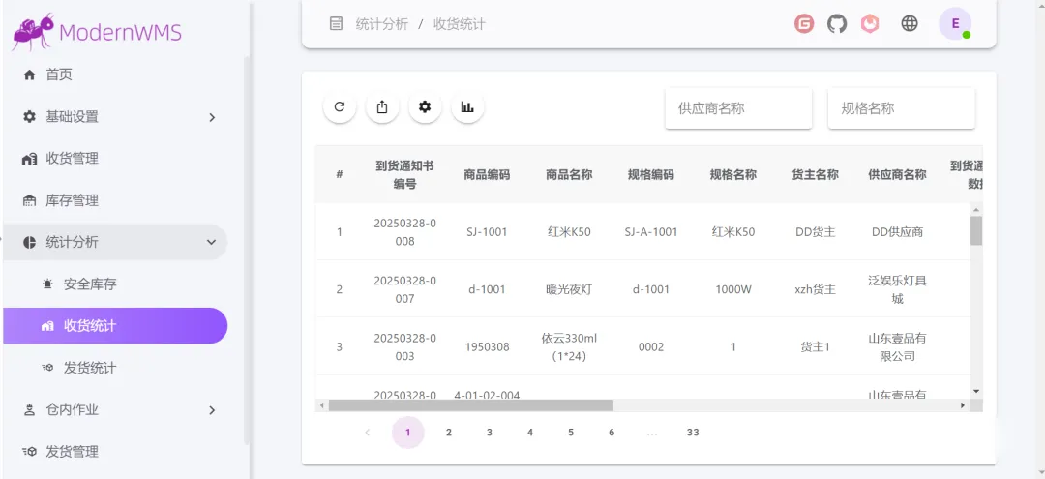Click the horizontal scrollbar right arrow
The height and width of the screenshot is (479, 1045).
tap(963, 405)
